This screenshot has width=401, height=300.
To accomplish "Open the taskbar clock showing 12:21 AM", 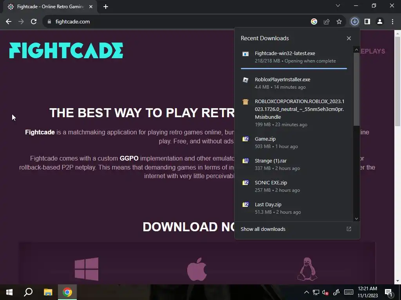I will pos(367,292).
